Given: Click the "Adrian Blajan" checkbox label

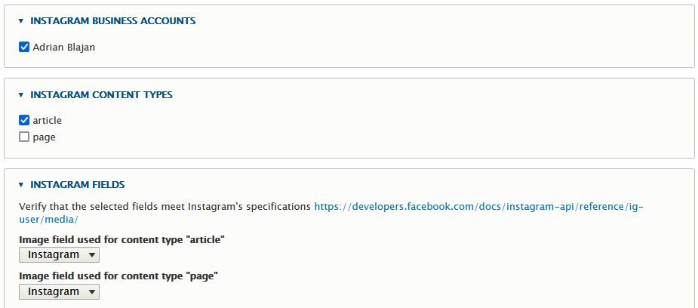Looking at the screenshot, I should [64, 47].
